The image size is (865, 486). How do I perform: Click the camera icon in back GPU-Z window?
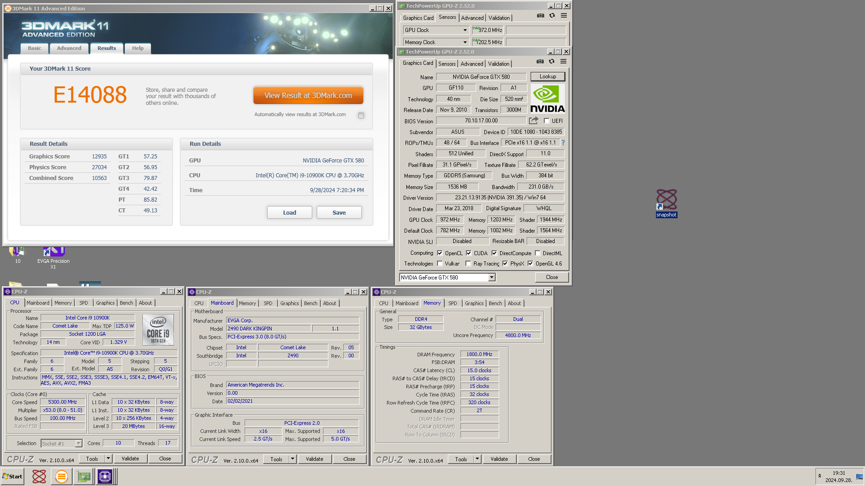(541, 16)
